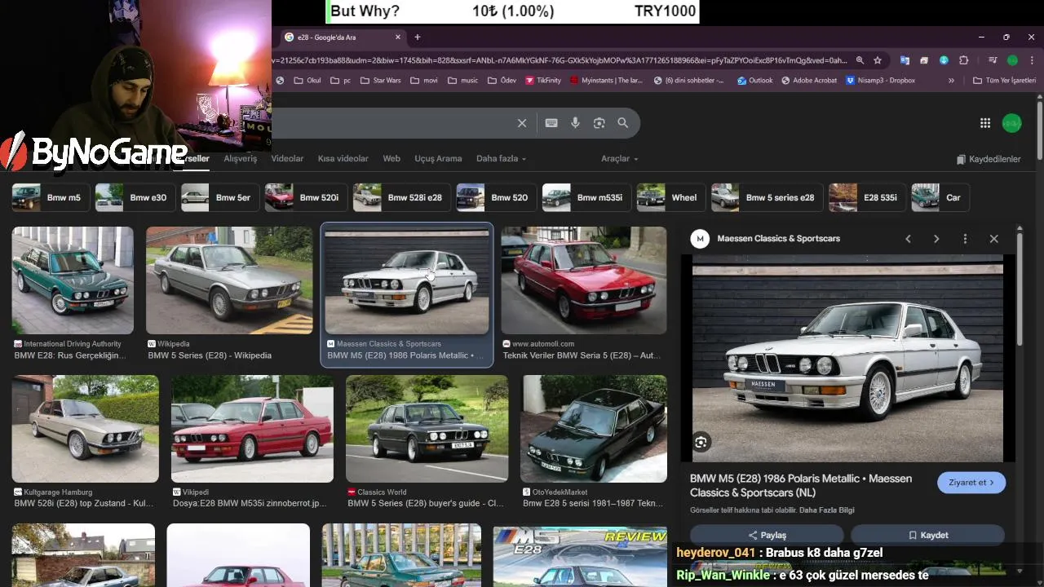Switch to the Alışveriş tab

(241, 159)
